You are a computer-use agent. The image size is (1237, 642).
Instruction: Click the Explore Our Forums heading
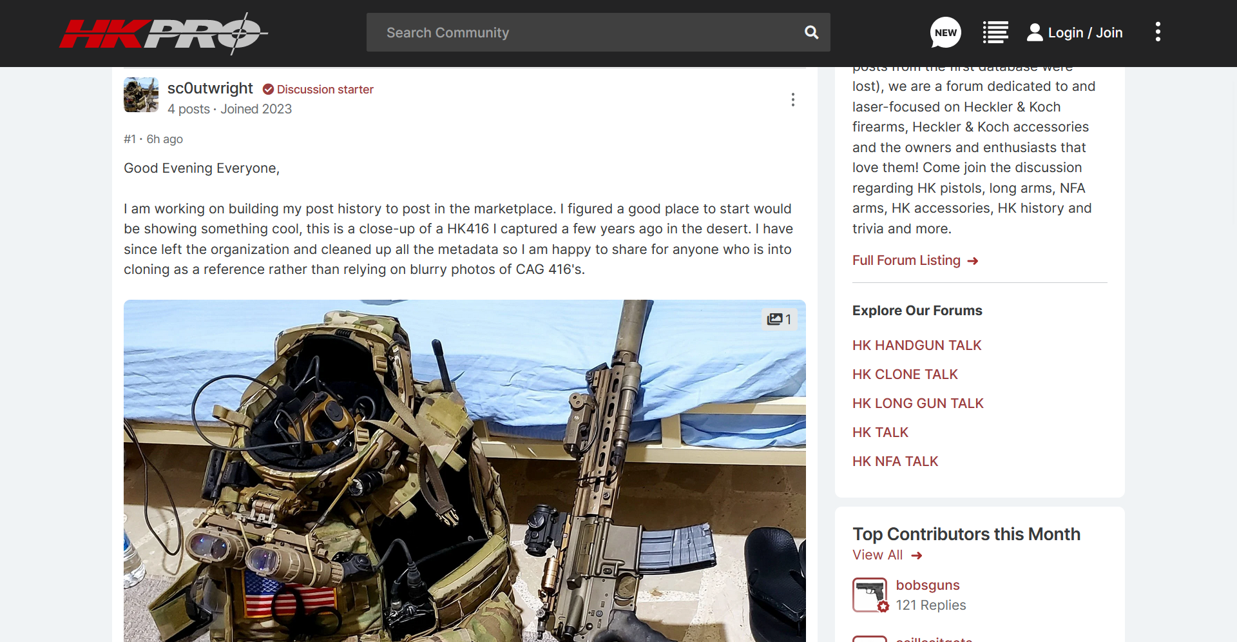[917, 311]
